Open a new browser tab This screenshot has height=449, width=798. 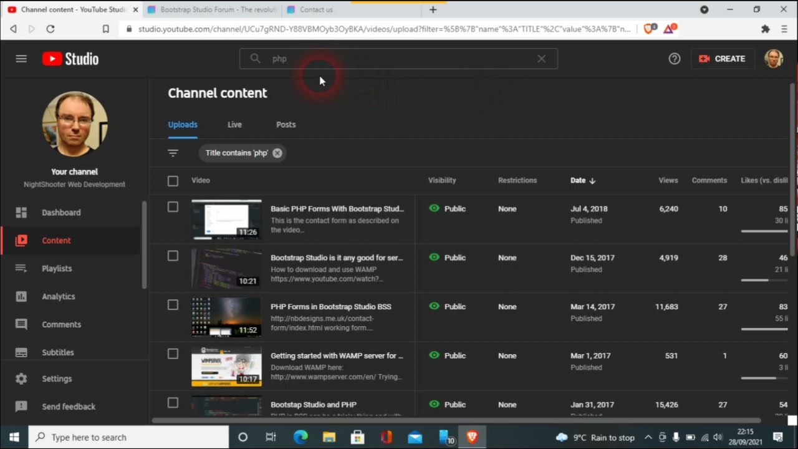pyautogui.click(x=433, y=9)
